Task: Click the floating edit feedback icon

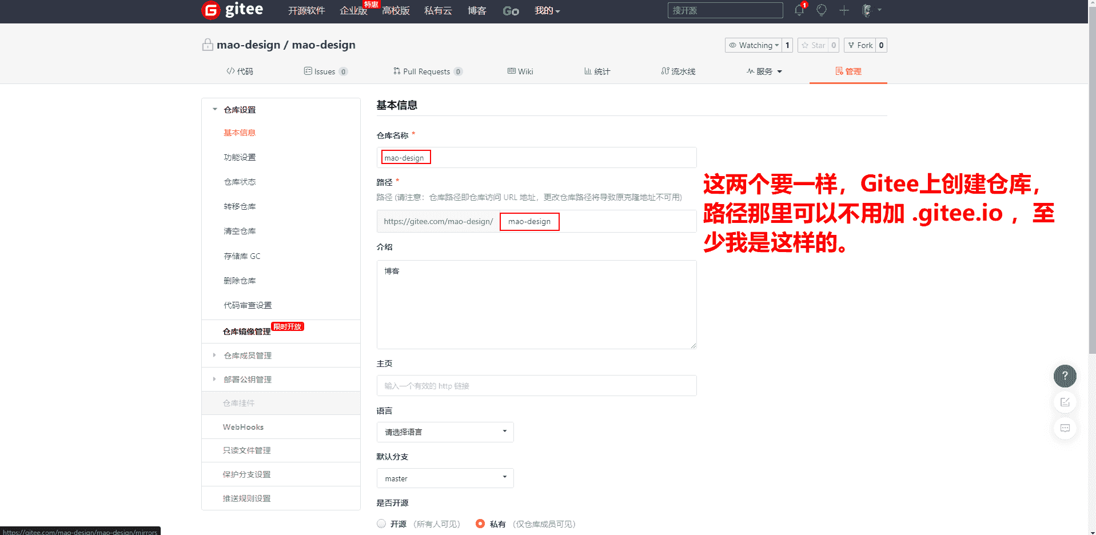Action: pos(1065,402)
